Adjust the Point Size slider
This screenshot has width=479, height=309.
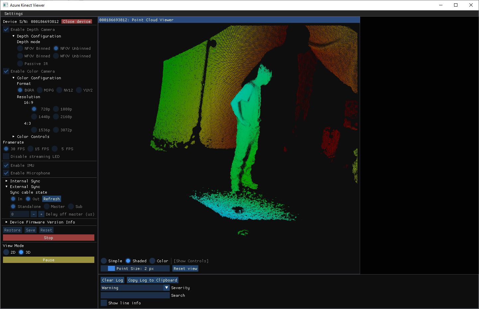coord(135,269)
